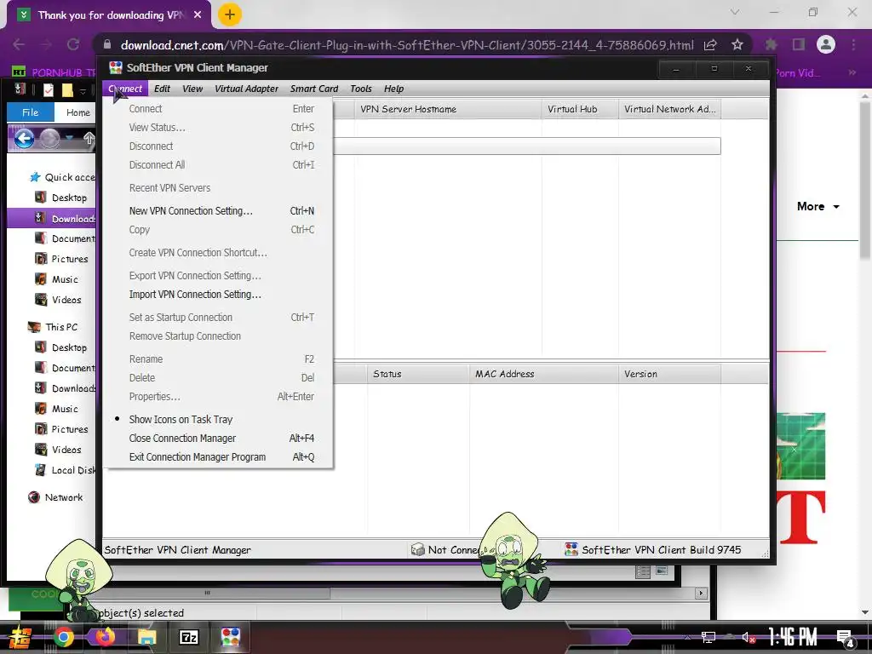The image size is (872, 654).
Task: Share this page from the address bar
Action: click(710, 44)
